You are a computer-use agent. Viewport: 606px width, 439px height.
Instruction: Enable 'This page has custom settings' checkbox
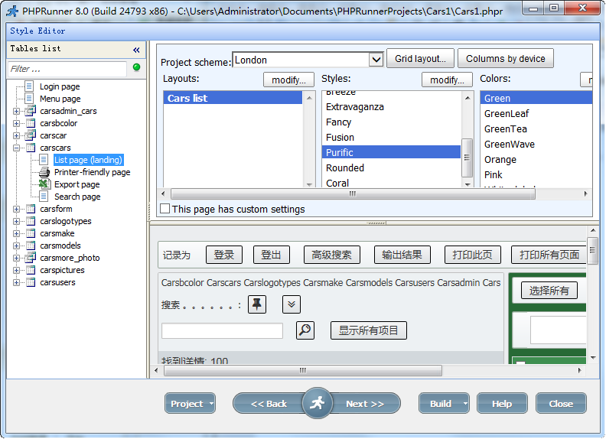coord(165,209)
